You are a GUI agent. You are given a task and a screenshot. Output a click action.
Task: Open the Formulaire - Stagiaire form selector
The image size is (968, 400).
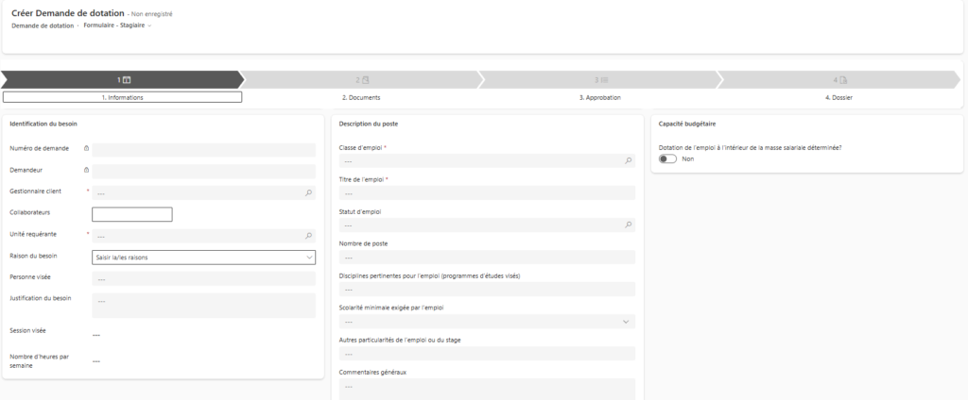point(117,25)
